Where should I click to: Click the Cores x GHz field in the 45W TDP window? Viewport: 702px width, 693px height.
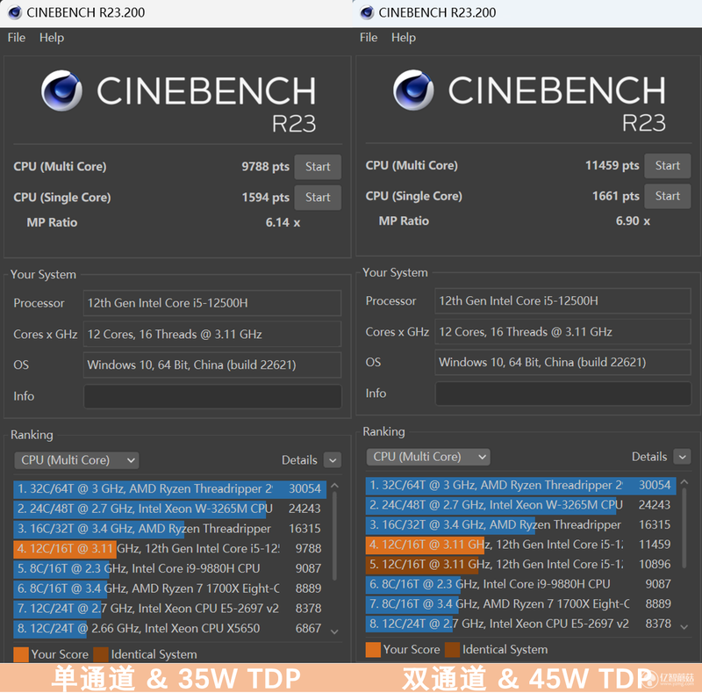[562, 332]
